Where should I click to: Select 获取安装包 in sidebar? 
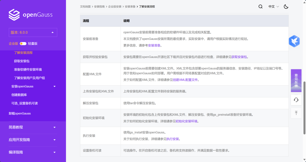(x=22, y=61)
